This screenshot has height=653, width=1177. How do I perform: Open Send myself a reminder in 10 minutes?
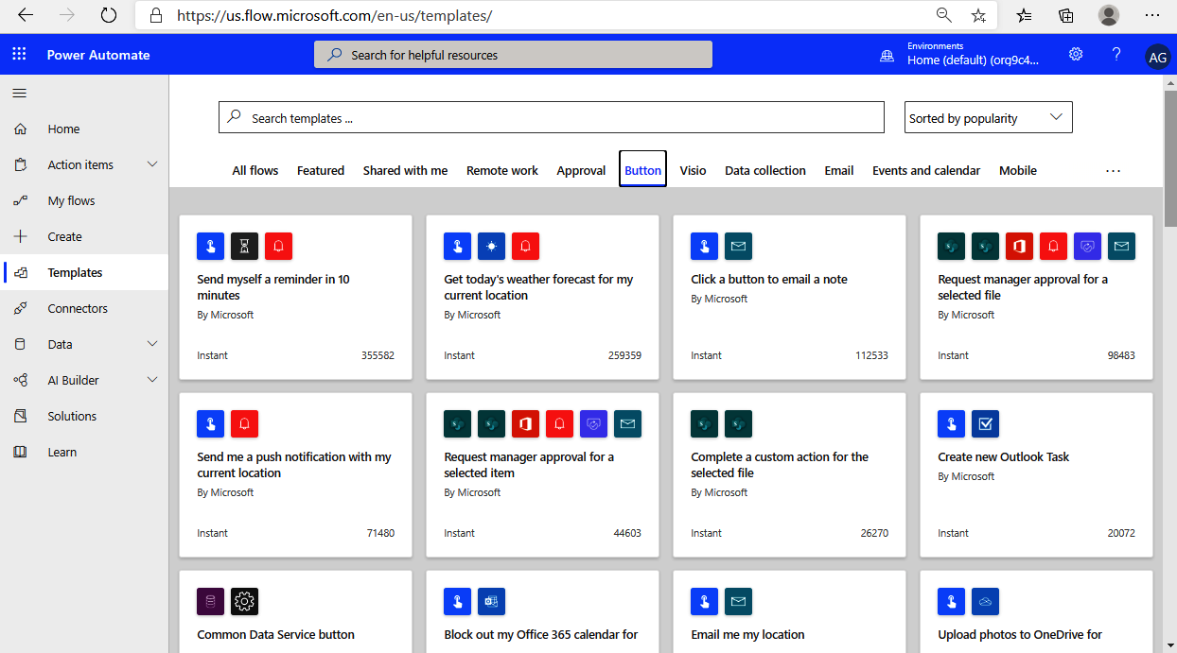click(x=295, y=298)
